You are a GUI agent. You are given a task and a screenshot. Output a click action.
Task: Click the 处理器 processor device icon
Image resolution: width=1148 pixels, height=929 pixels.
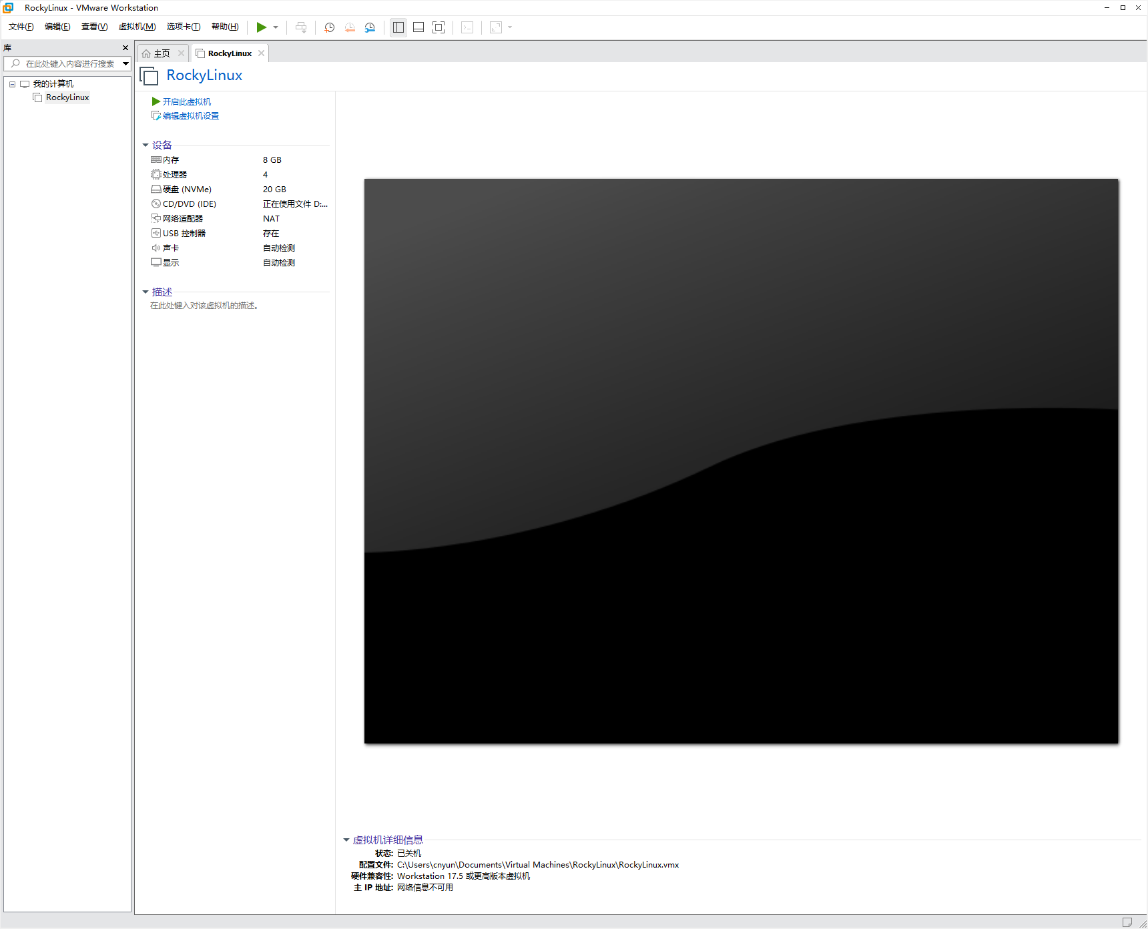point(156,175)
